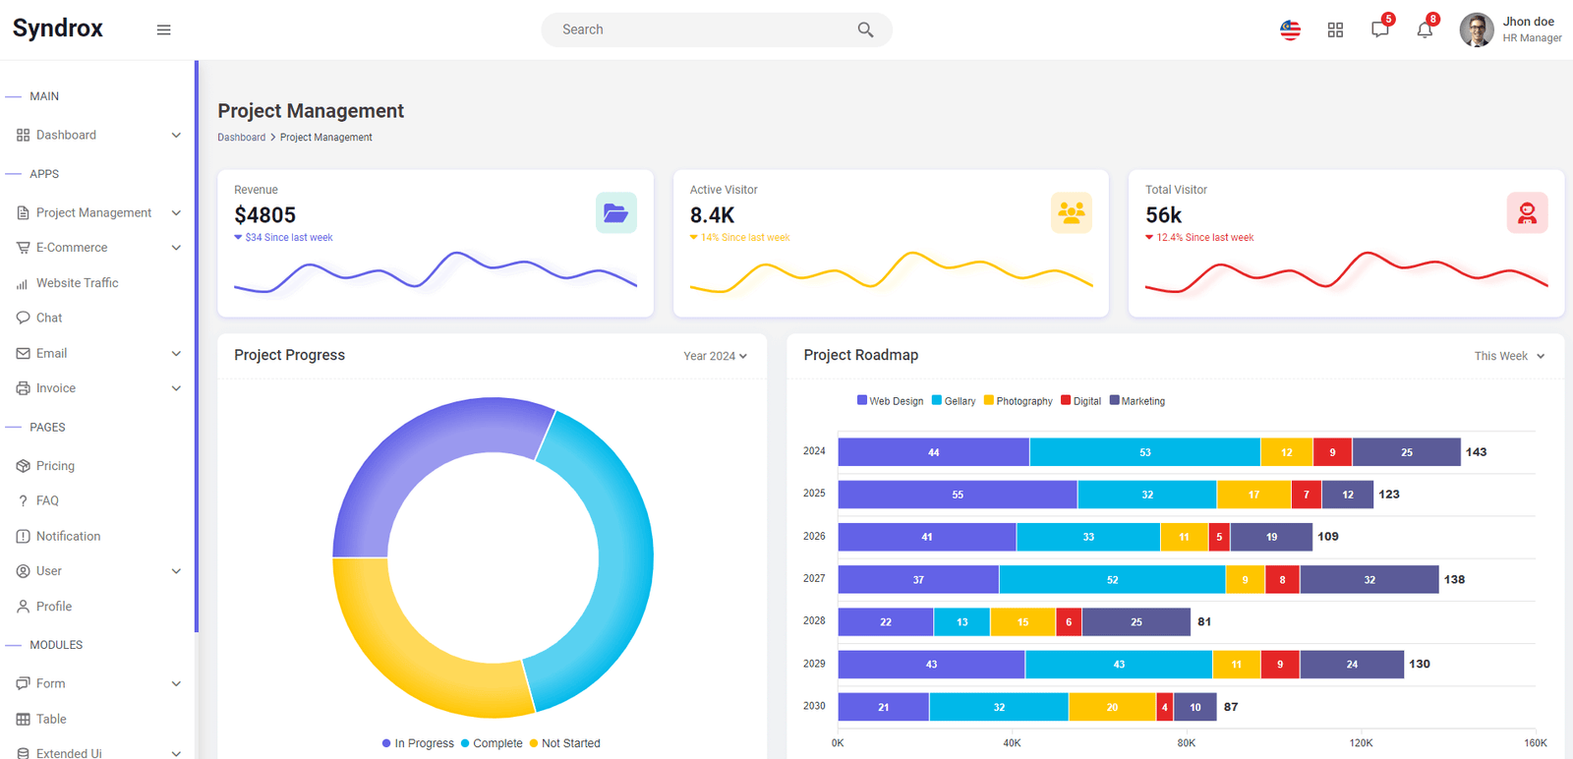Open the chat messages icon with badge 5

pyautogui.click(x=1380, y=29)
